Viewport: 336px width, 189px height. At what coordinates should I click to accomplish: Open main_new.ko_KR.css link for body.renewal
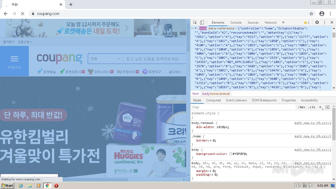click(x=313, y=123)
